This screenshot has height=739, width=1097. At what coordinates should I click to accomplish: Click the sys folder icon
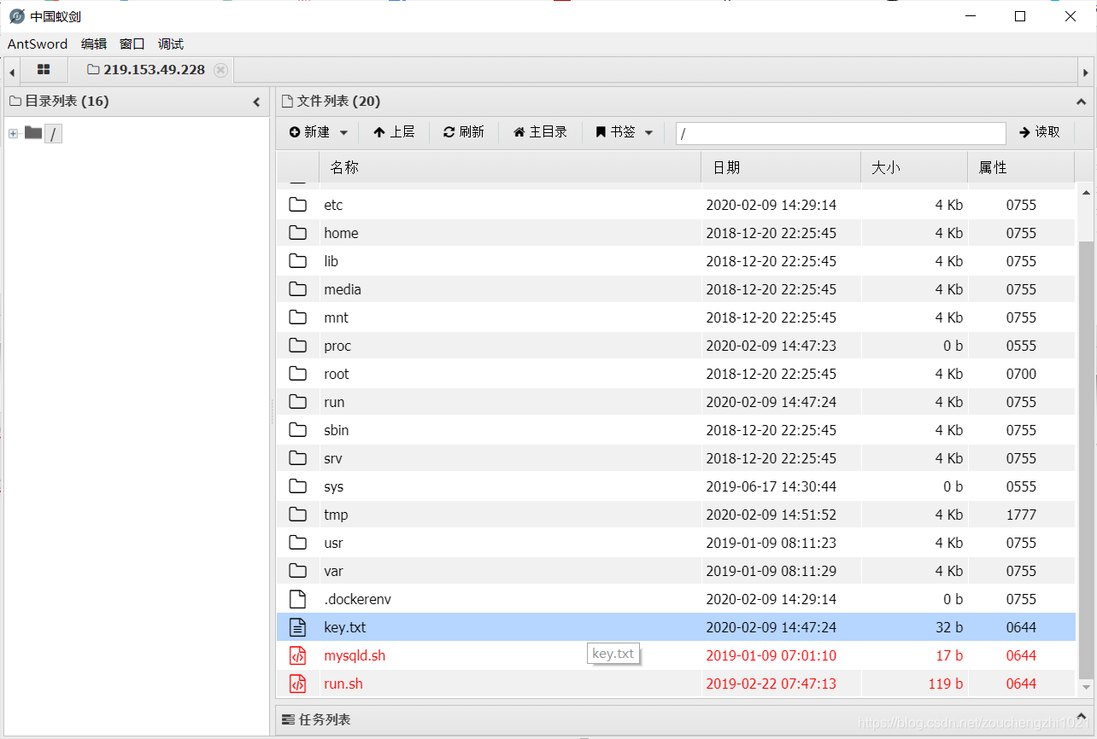coord(297,486)
